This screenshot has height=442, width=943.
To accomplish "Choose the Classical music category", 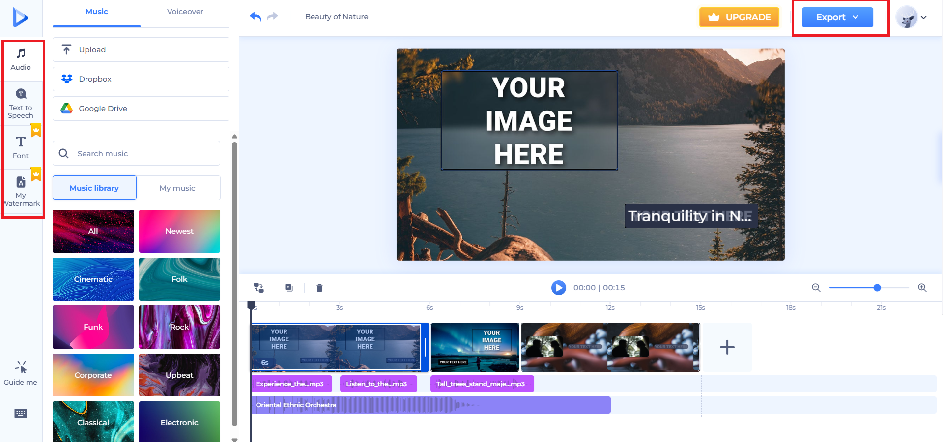I will pos(93,422).
